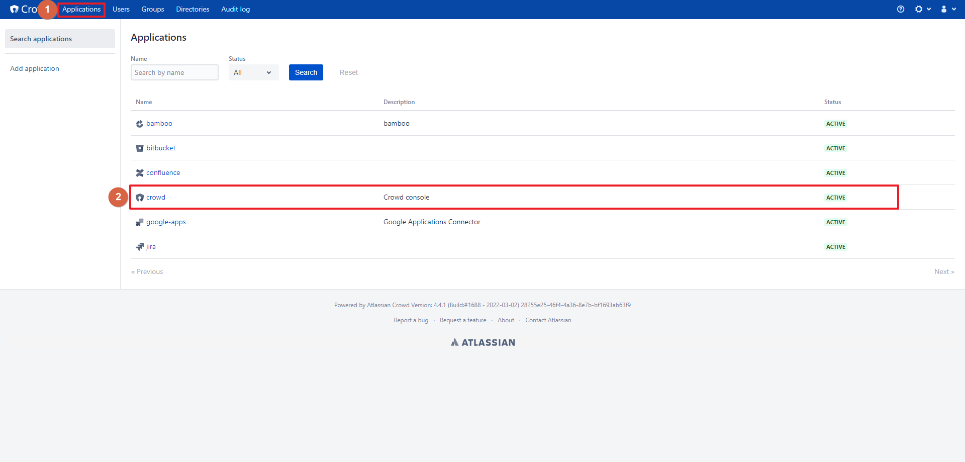Click ACTIVE badge in jira row
The image size is (965, 462).
tap(836, 247)
